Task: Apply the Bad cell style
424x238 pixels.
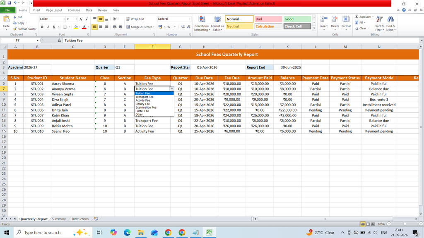Action: click(268, 19)
